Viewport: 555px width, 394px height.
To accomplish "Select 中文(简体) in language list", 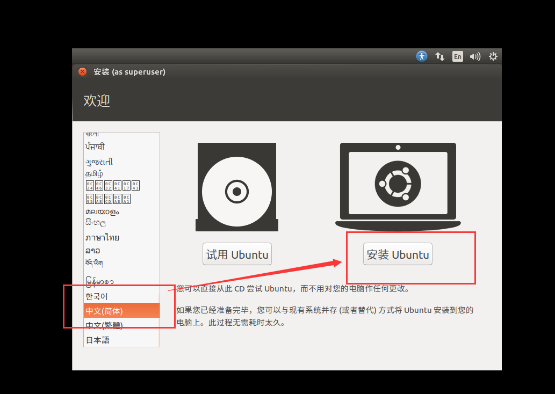I will pyautogui.click(x=121, y=311).
